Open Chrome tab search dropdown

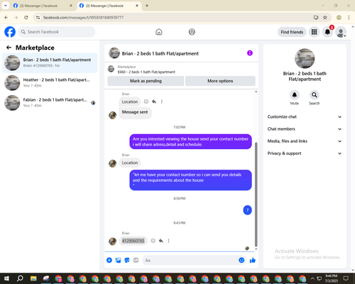[5, 6]
